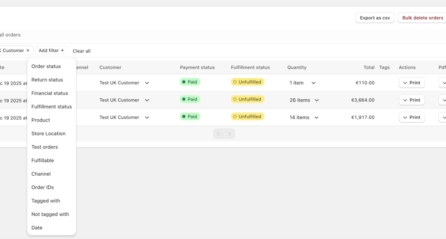Expand the 26 items quantity chevron
Image resolution: width=446 pixels, height=239 pixels.
tap(317, 101)
